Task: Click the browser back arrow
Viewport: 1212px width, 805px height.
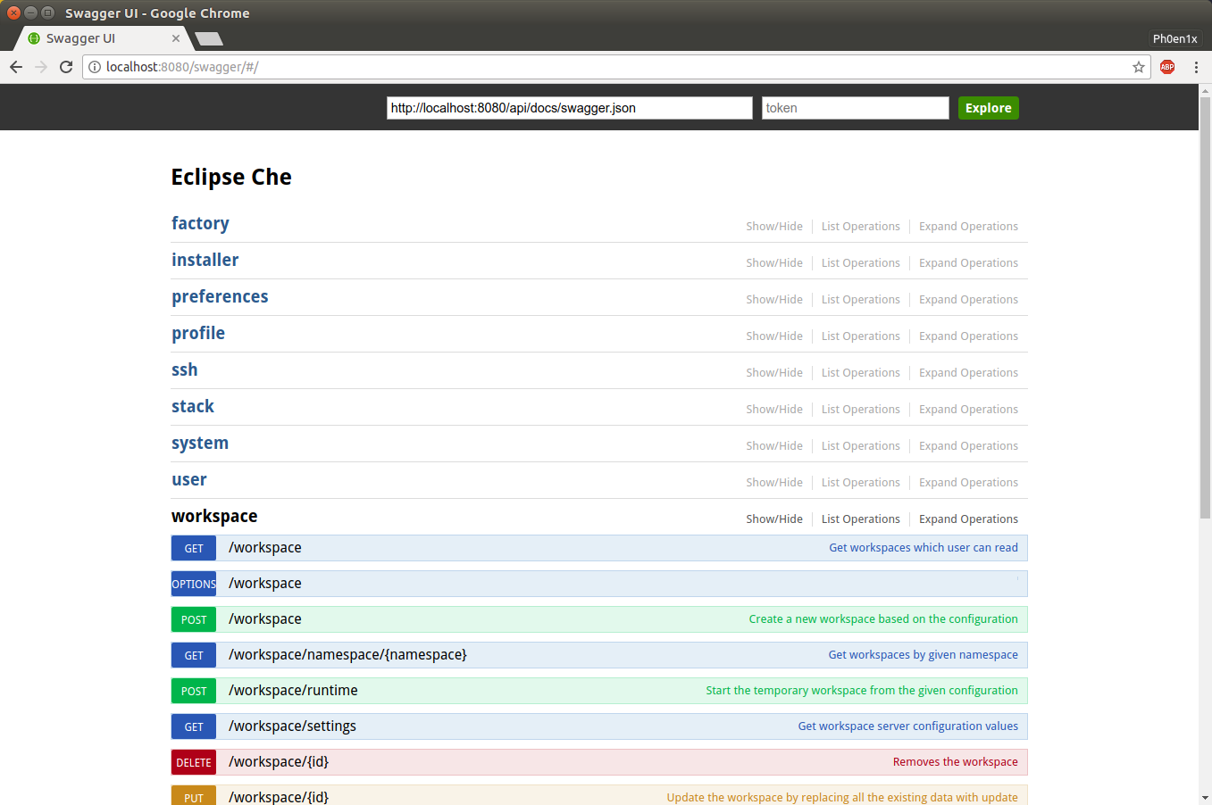Action: [16, 67]
